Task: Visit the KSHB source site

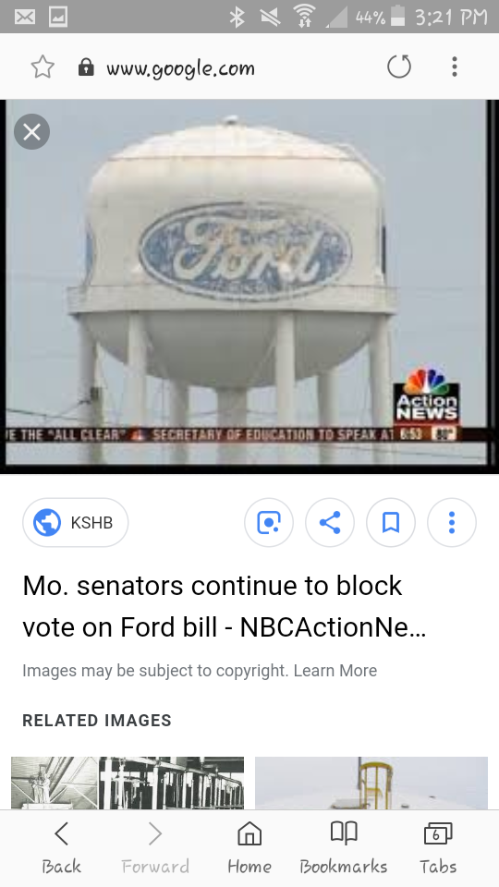Action: pyautogui.click(x=75, y=523)
